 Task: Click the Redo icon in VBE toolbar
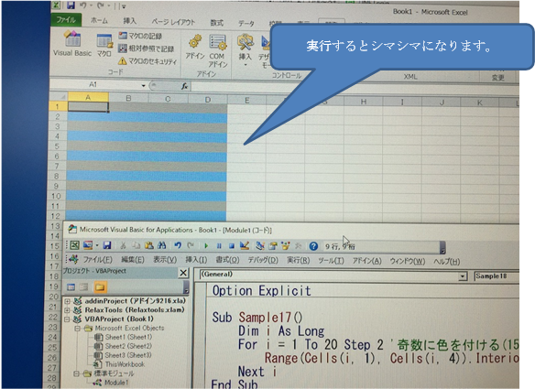click(191, 245)
